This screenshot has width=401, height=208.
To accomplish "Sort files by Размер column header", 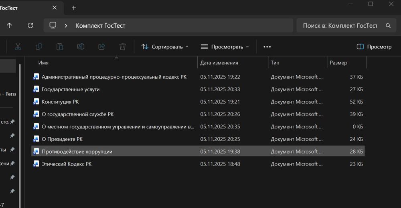I will pos(338,63).
